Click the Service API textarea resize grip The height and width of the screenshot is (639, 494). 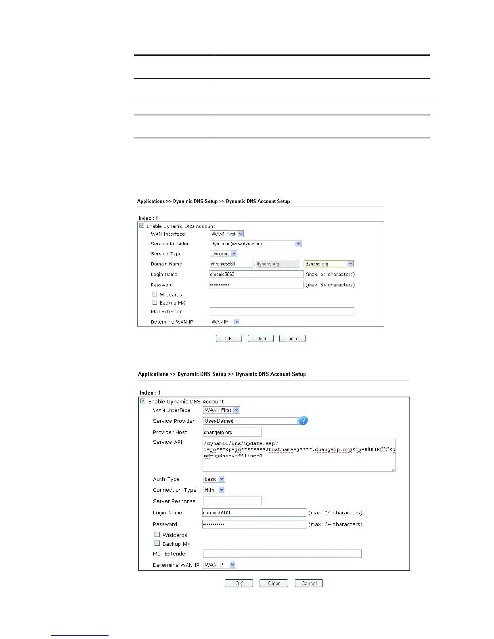click(x=393, y=469)
